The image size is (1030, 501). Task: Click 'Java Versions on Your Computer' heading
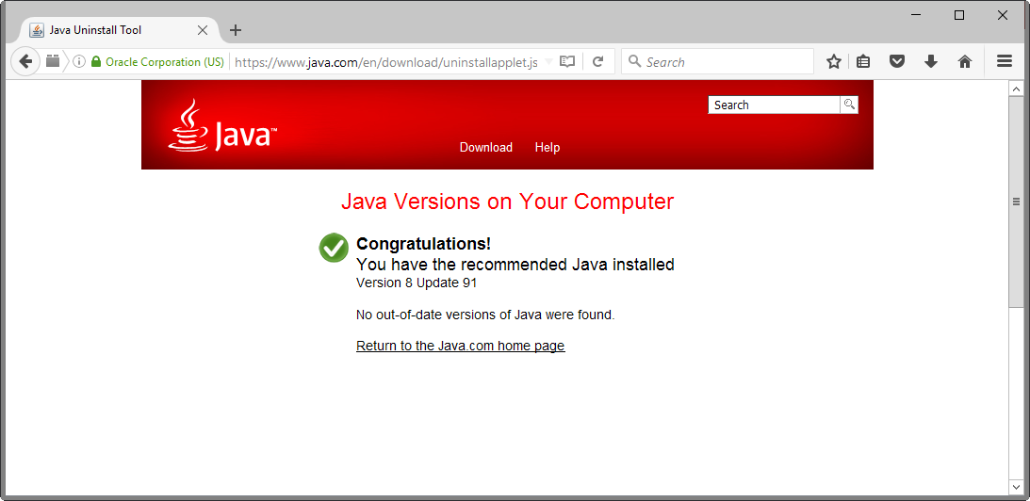(x=507, y=201)
